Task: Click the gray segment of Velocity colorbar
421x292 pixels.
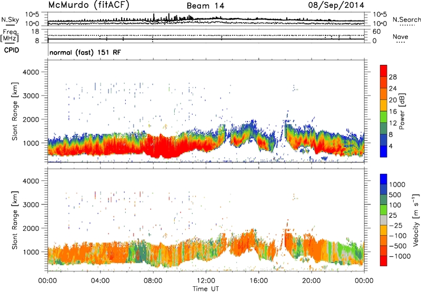Action: pyautogui.click(x=384, y=220)
